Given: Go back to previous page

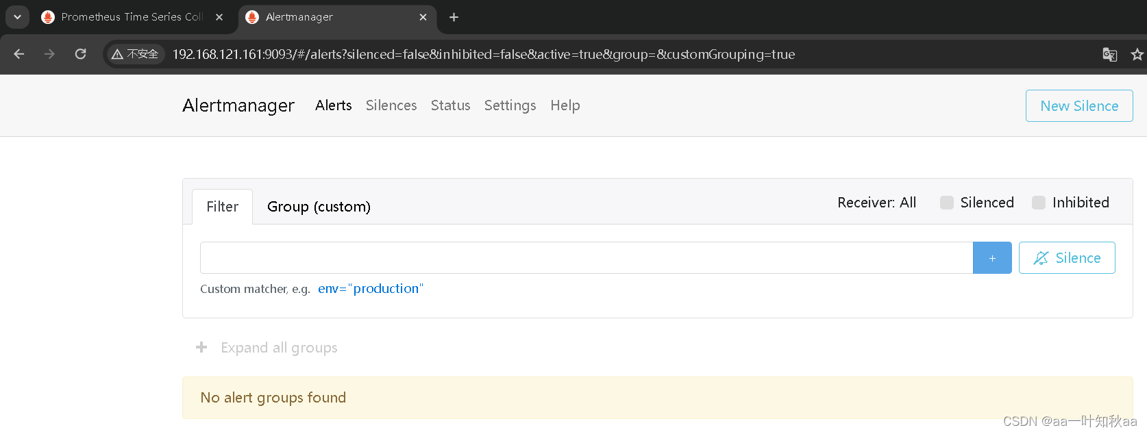Looking at the screenshot, I should pos(19,54).
